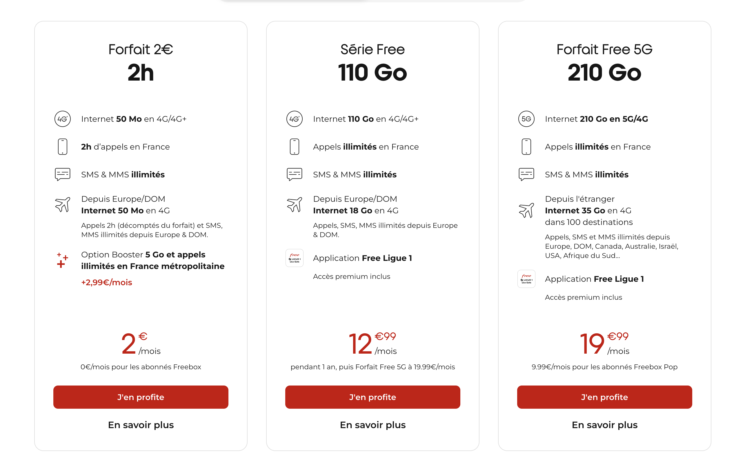Click the airplane icon in Forfait 2€ card
734x469 pixels.
coord(63,204)
